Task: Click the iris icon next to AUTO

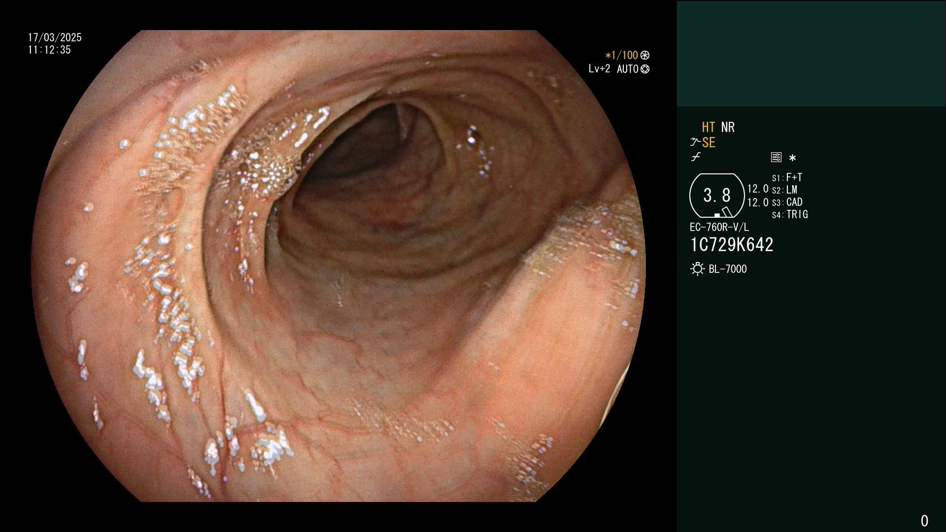Action: (645, 69)
